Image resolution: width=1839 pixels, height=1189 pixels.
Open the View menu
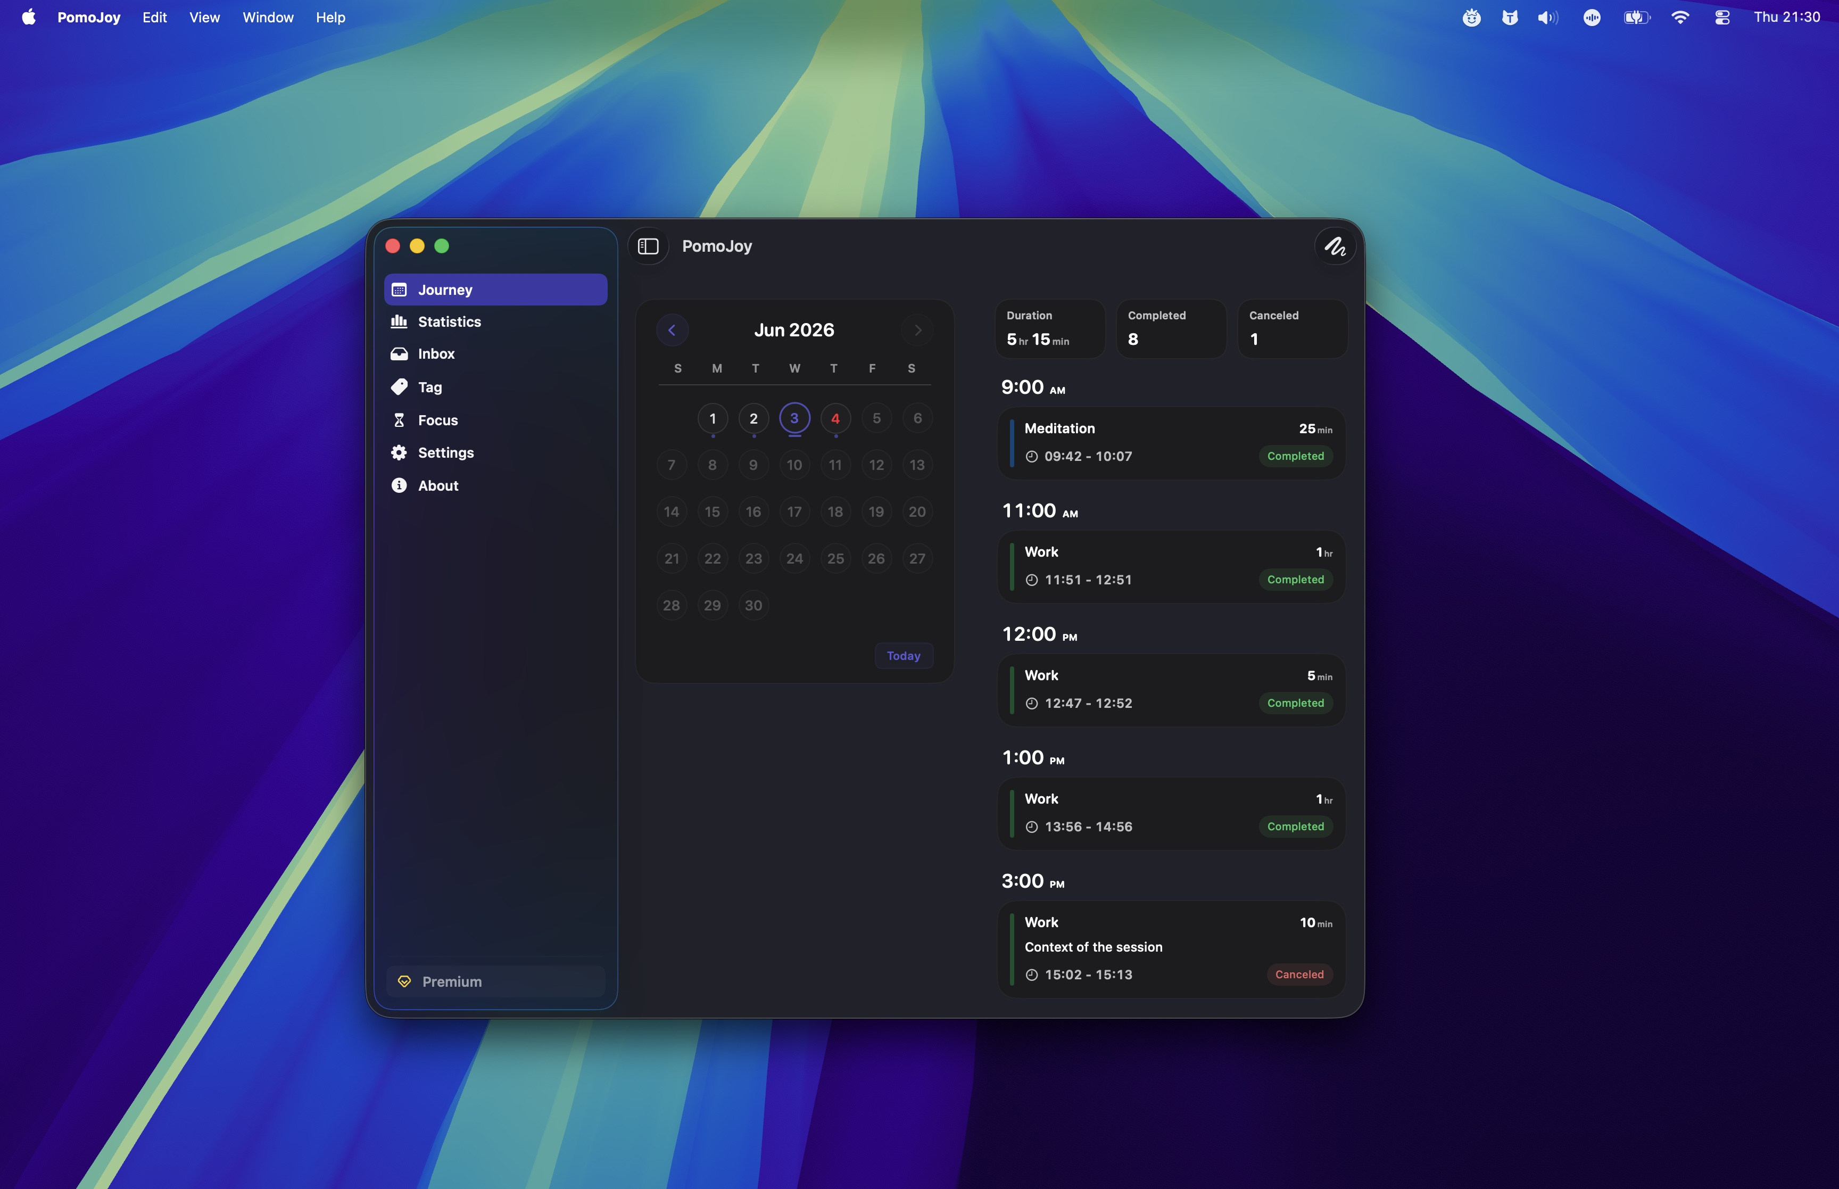point(204,17)
